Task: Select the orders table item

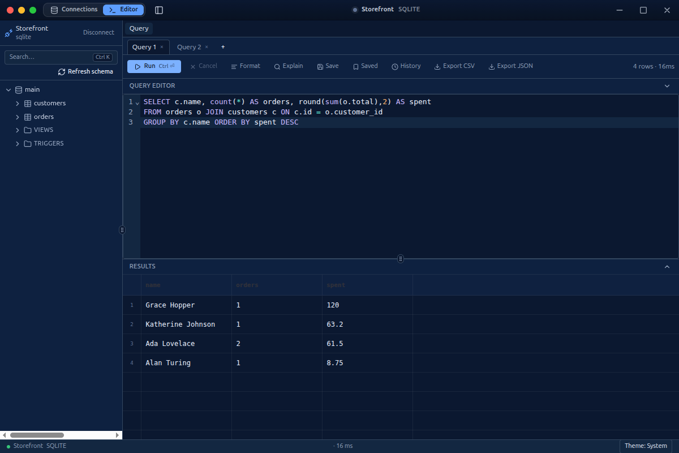Action: [x=44, y=117]
